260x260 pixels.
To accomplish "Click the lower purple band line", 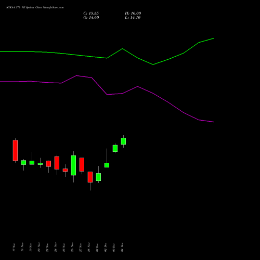I will pyautogui.click(x=107, y=95).
